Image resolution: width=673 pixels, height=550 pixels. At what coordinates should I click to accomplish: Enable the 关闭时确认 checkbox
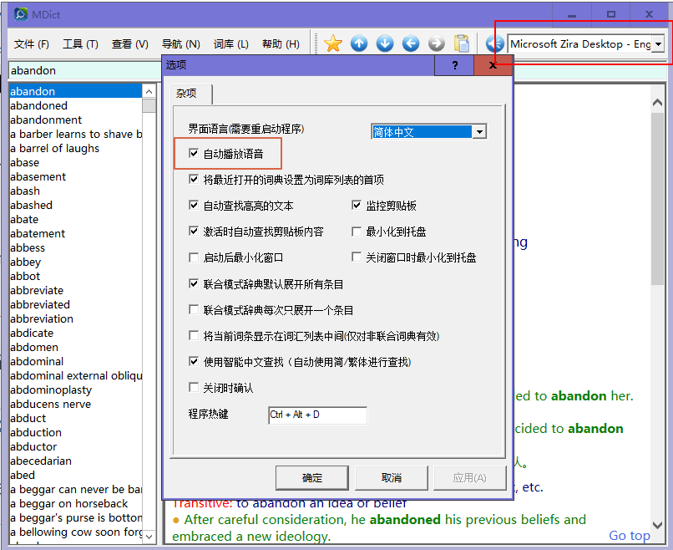pos(195,388)
